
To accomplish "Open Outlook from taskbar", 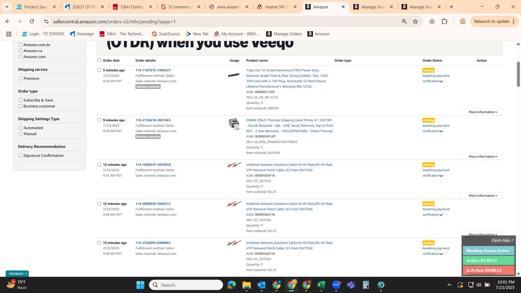I will [x=261, y=285].
